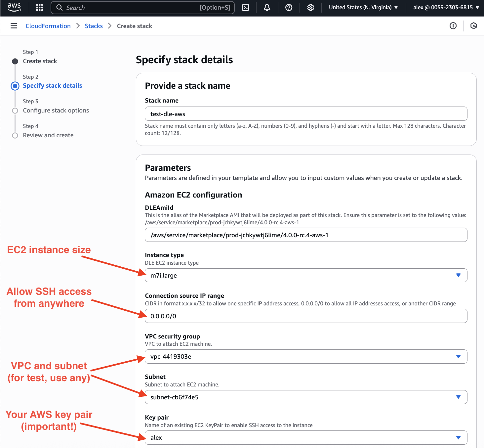Image resolution: width=484 pixels, height=448 pixels.
Task: Go to CloudFormation breadcrumb link
Action: [x=48, y=26]
